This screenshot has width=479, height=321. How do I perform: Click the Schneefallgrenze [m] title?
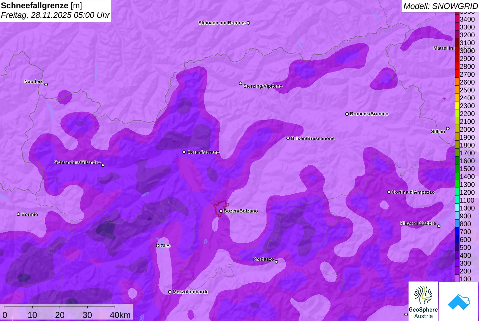point(41,5)
